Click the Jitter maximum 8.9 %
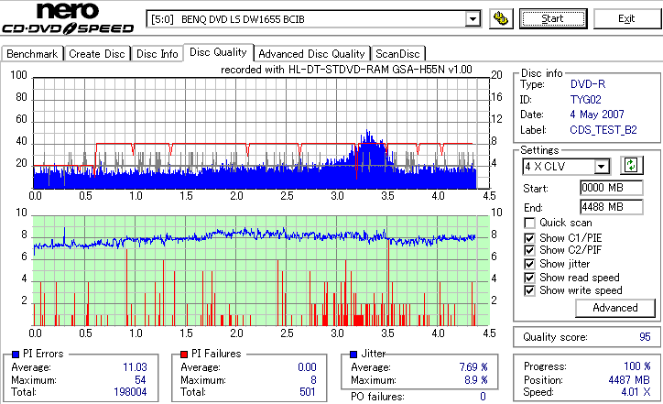The width and height of the screenshot is (663, 404). (x=475, y=380)
